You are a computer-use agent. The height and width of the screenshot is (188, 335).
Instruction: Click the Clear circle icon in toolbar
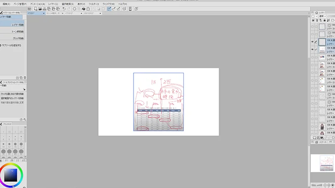74,9
